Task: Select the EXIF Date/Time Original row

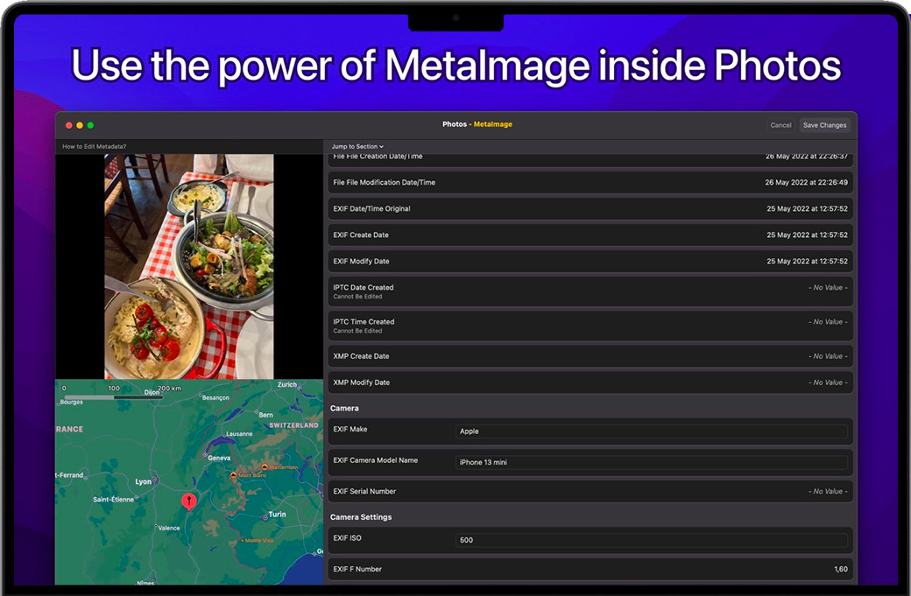Action: point(590,208)
